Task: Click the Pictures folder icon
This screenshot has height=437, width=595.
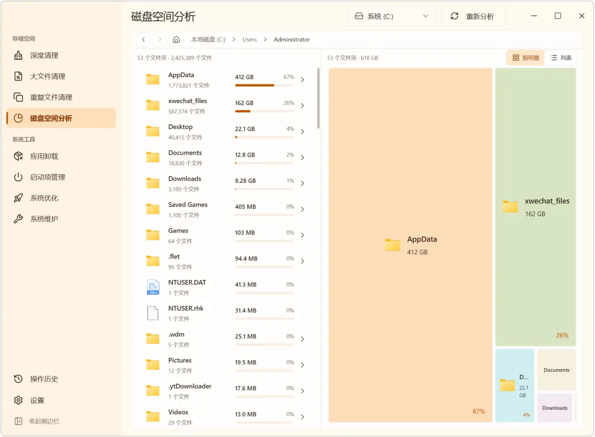Action: pyautogui.click(x=153, y=365)
